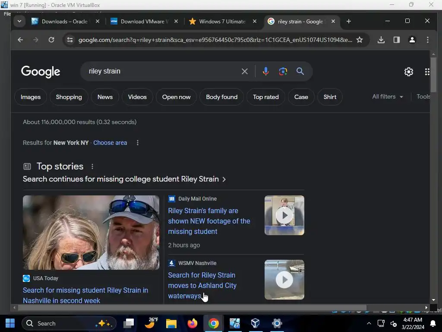The width and height of the screenshot is (442, 332).
Task: Open site information icon in address bar
Action: pyautogui.click(x=70, y=40)
